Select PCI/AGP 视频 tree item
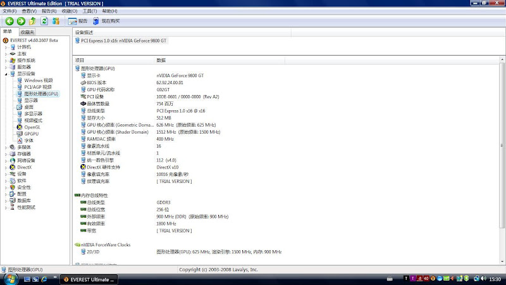 coord(38,87)
